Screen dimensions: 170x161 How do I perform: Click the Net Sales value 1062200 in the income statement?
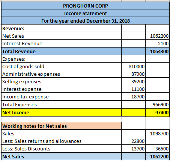coord(157,36)
